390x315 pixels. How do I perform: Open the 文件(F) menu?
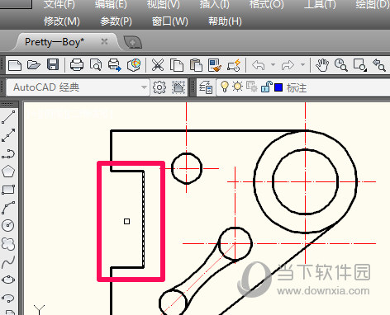pyautogui.click(x=59, y=4)
